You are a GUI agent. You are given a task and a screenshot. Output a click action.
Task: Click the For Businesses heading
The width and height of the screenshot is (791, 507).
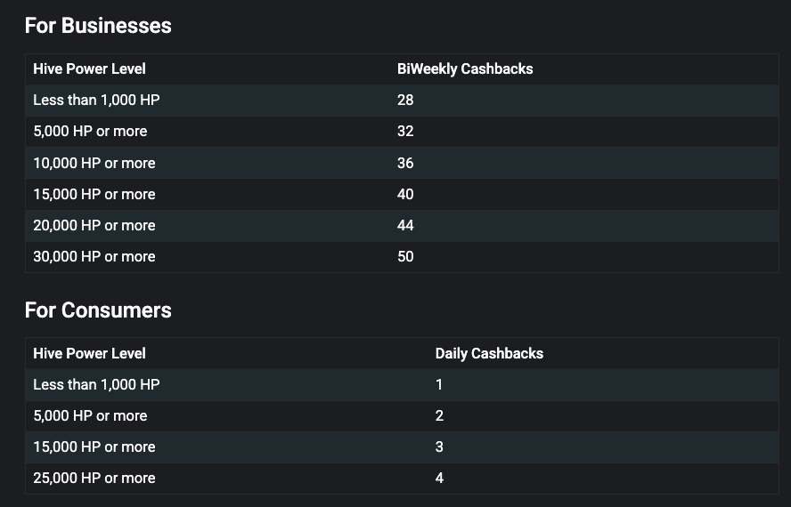98,26
